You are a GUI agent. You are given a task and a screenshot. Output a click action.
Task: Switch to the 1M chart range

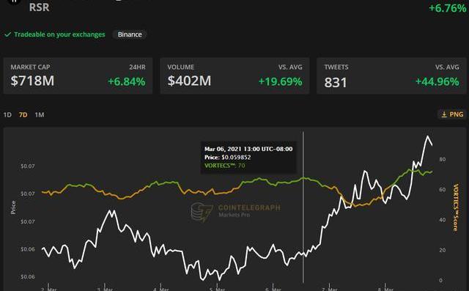40,115
